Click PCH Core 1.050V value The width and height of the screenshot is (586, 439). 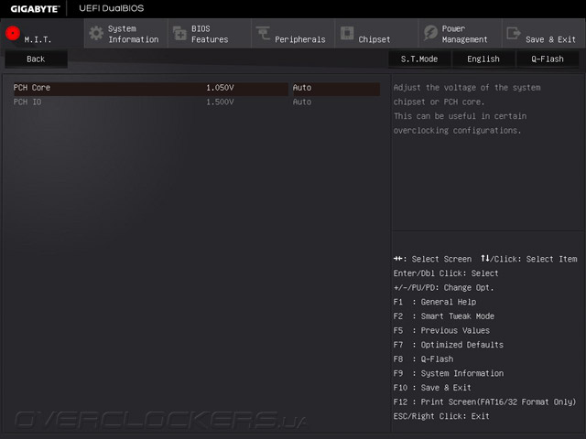[x=220, y=88]
